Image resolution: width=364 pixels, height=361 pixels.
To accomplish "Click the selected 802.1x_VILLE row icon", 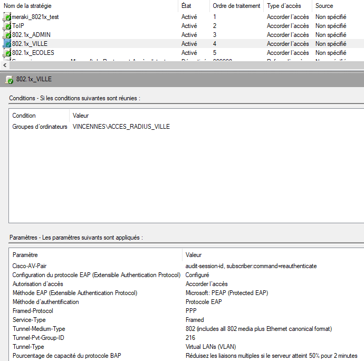I will pos(7,44).
